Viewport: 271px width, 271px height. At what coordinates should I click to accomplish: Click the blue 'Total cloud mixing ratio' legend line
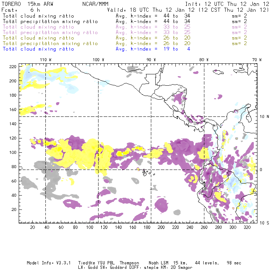tap(38, 49)
